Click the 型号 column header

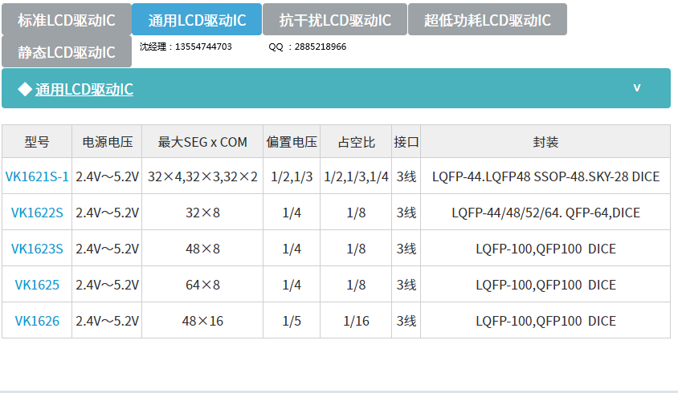click(x=37, y=142)
